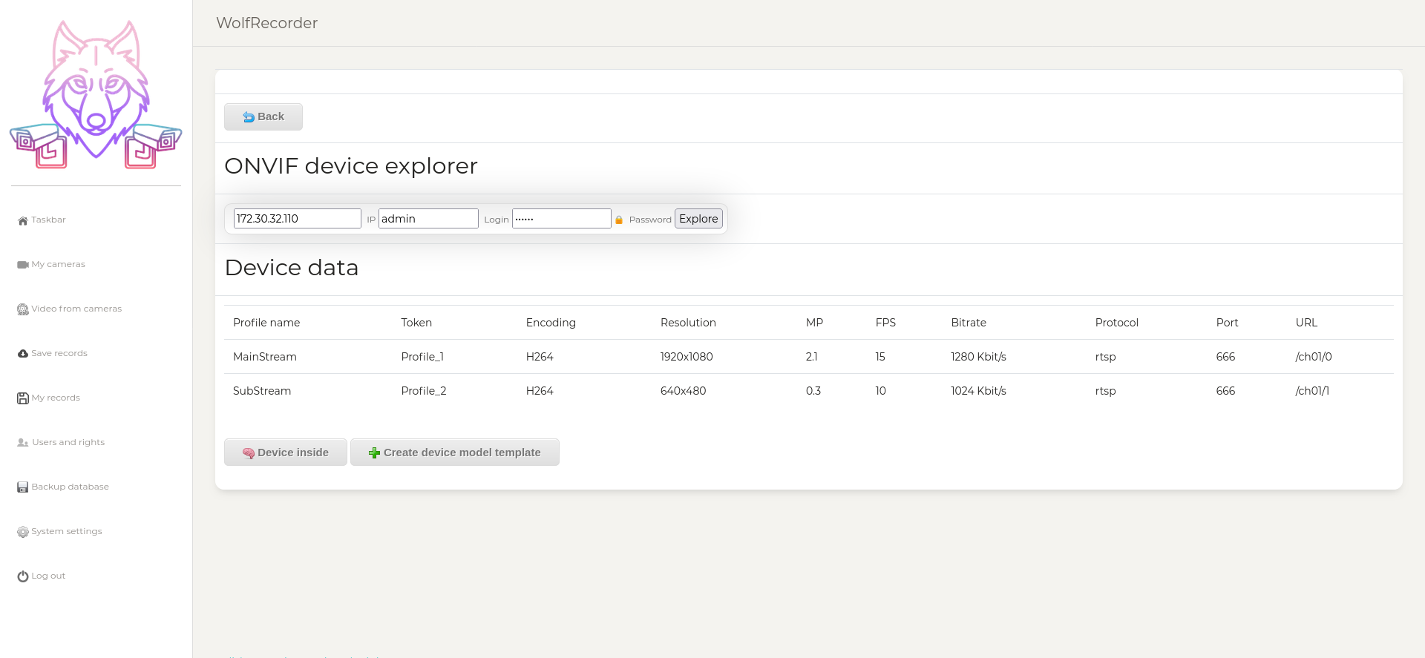Image resolution: width=1425 pixels, height=658 pixels.
Task: Click the Log out power icon
Action: pyautogui.click(x=23, y=576)
